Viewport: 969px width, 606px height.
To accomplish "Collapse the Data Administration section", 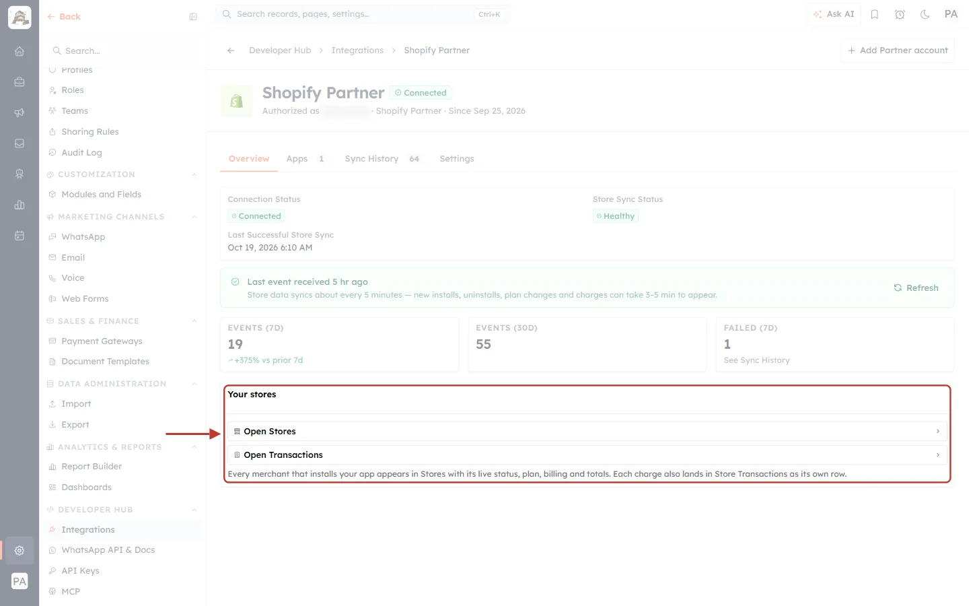I will (194, 384).
